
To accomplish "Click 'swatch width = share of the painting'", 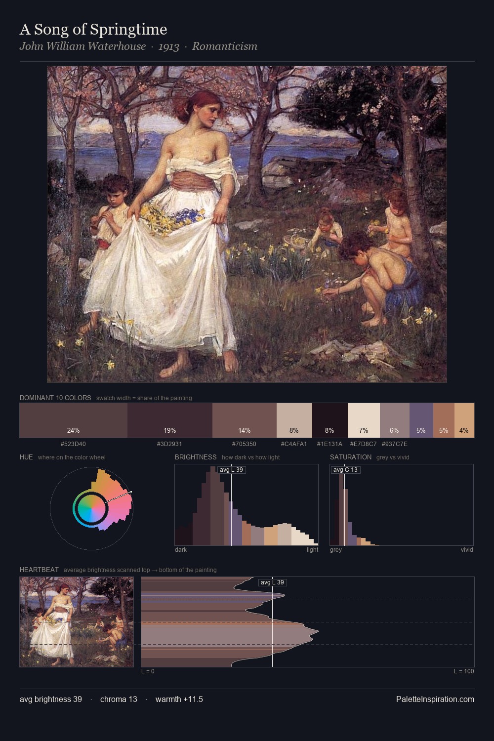I will pos(144,398).
